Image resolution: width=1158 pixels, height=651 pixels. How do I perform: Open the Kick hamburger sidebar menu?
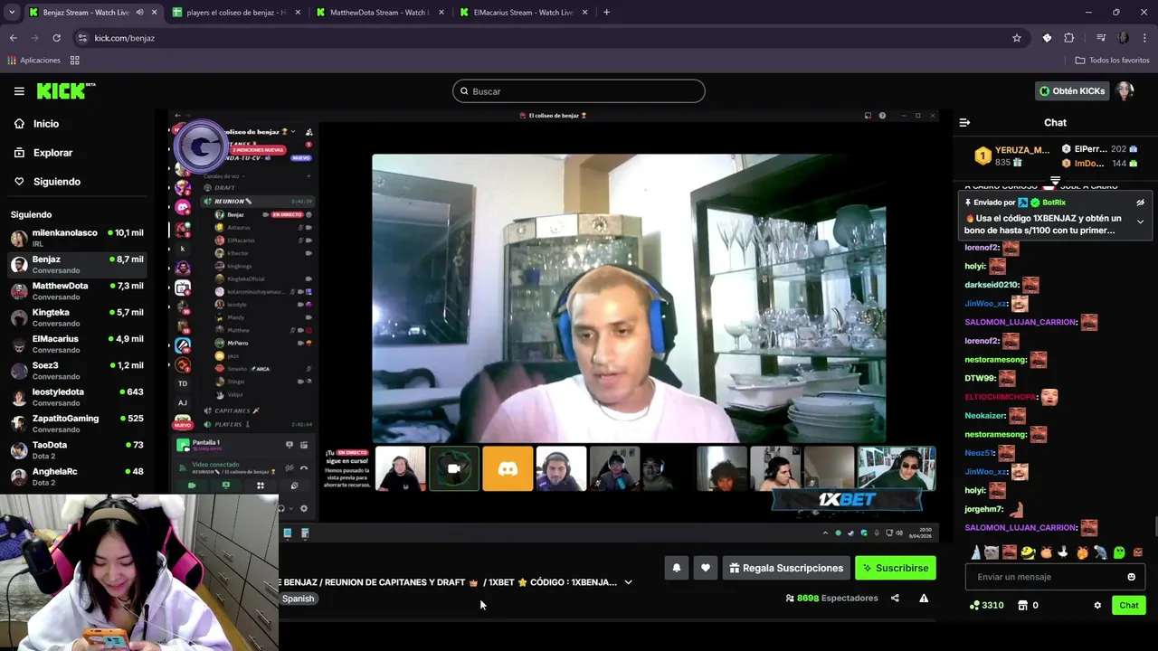click(19, 91)
